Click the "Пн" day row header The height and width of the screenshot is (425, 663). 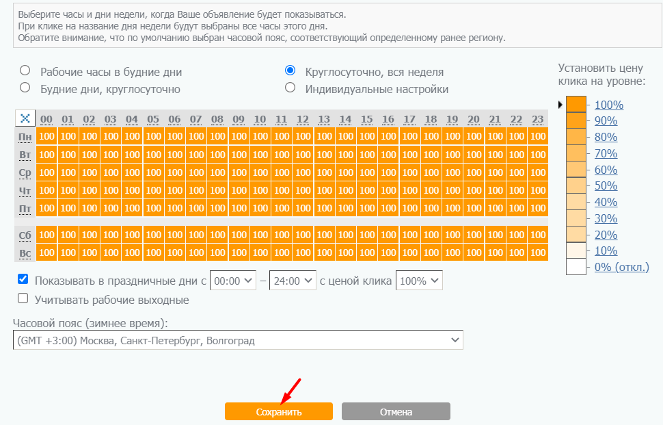click(25, 137)
